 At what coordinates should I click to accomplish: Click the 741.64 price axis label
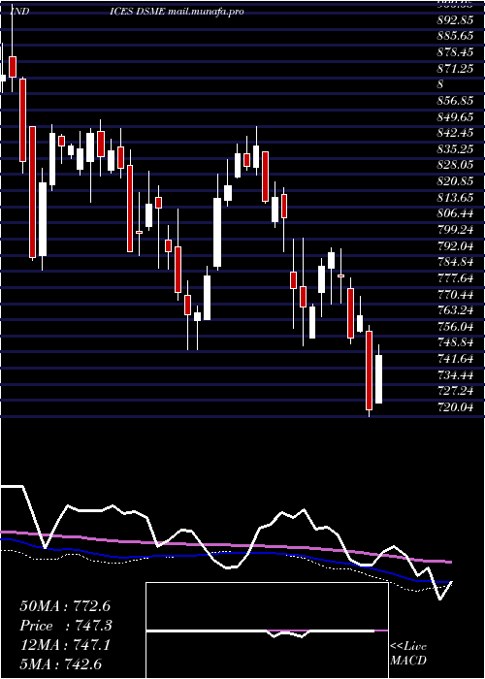tap(455, 359)
